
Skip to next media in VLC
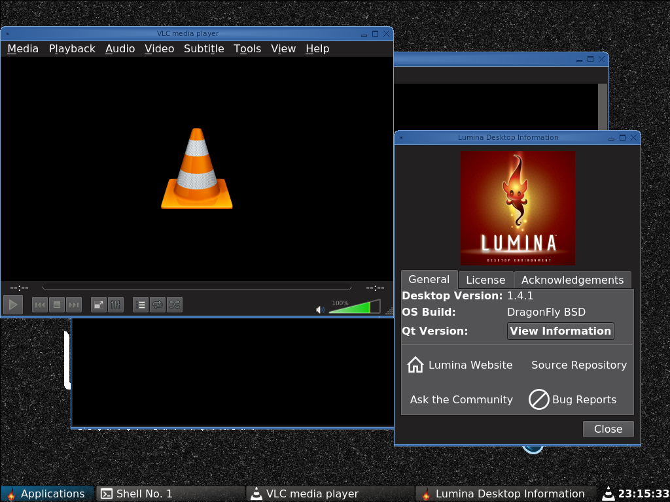74,305
